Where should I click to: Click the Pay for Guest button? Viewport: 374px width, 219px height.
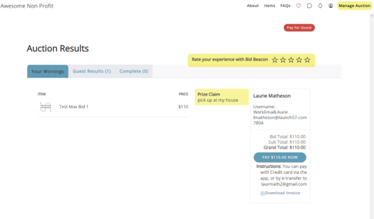tap(299, 28)
